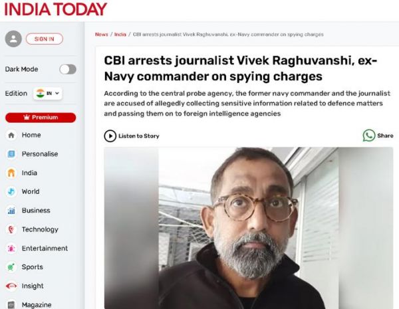Open the Edition IN dropdown
399x309 pixels.
pos(48,93)
